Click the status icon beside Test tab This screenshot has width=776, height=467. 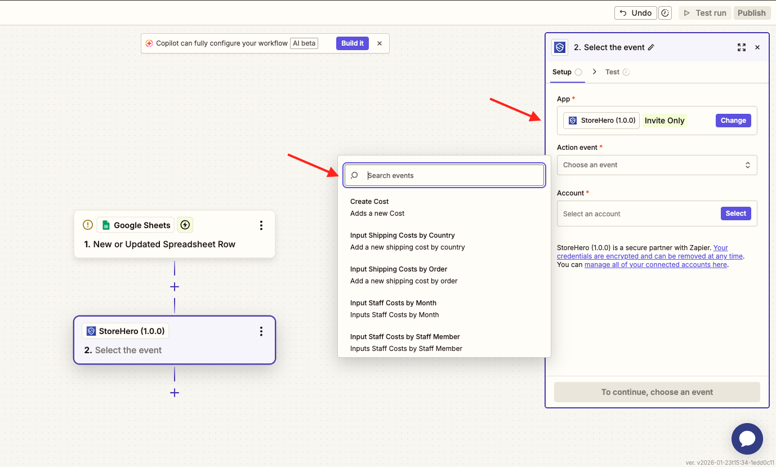pos(626,72)
